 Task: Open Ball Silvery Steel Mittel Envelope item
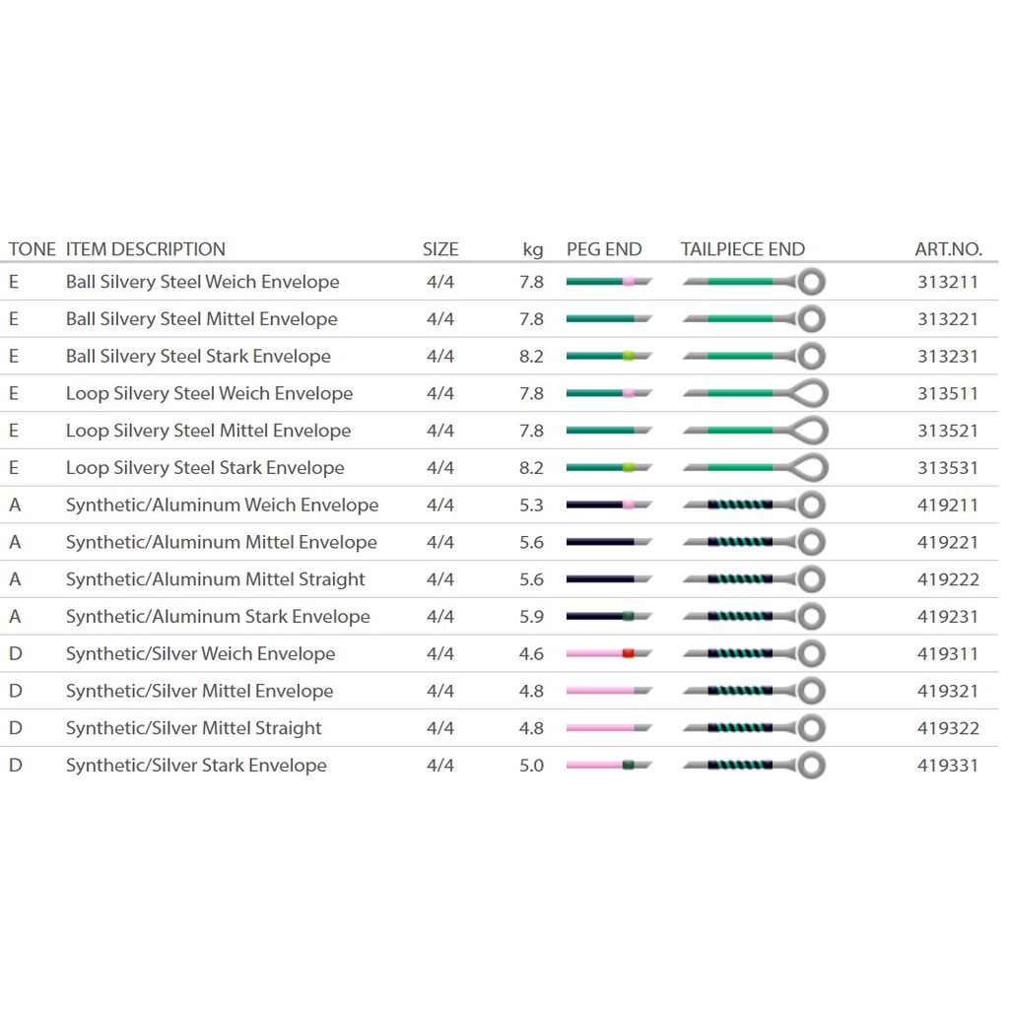click(x=202, y=319)
